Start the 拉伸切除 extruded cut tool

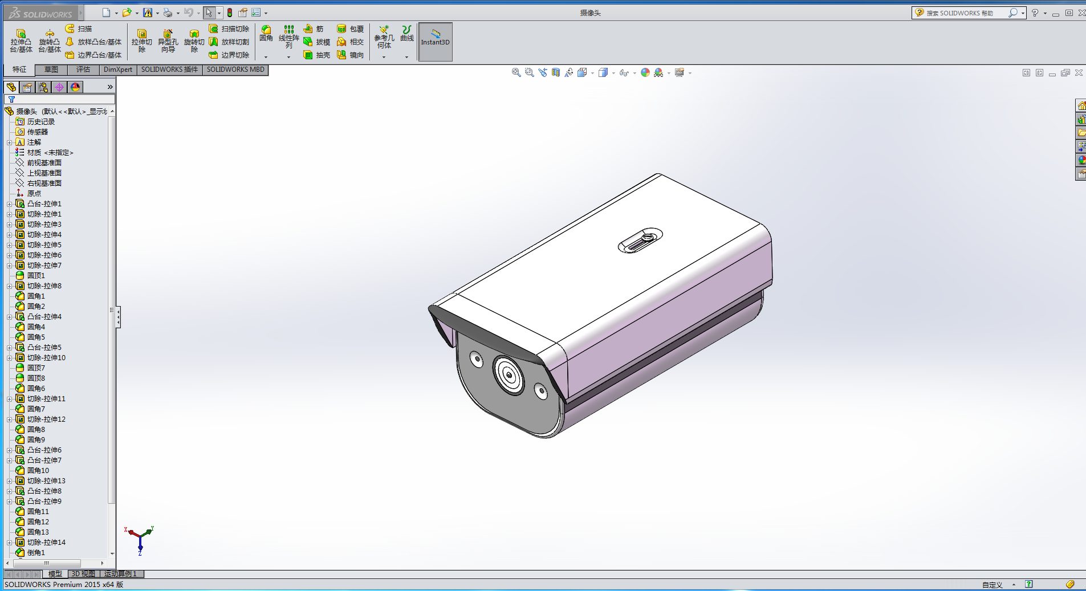pyautogui.click(x=142, y=41)
